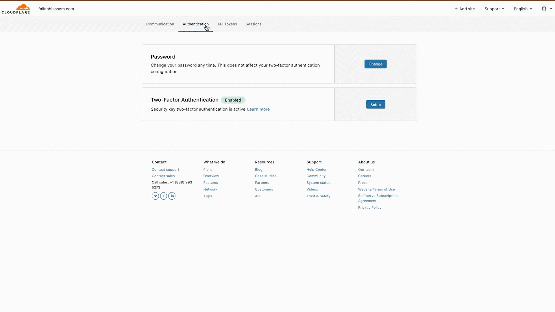This screenshot has width=555, height=312.
Task: Expand the Support dropdown menu
Action: tap(494, 8)
